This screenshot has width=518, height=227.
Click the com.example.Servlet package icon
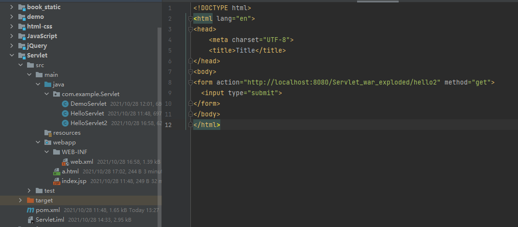(57, 94)
